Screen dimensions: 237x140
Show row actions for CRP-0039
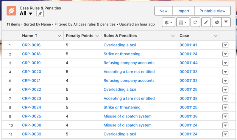click(x=225, y=134)
